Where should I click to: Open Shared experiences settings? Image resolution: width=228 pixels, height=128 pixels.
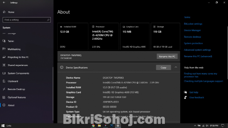point(18,65)
